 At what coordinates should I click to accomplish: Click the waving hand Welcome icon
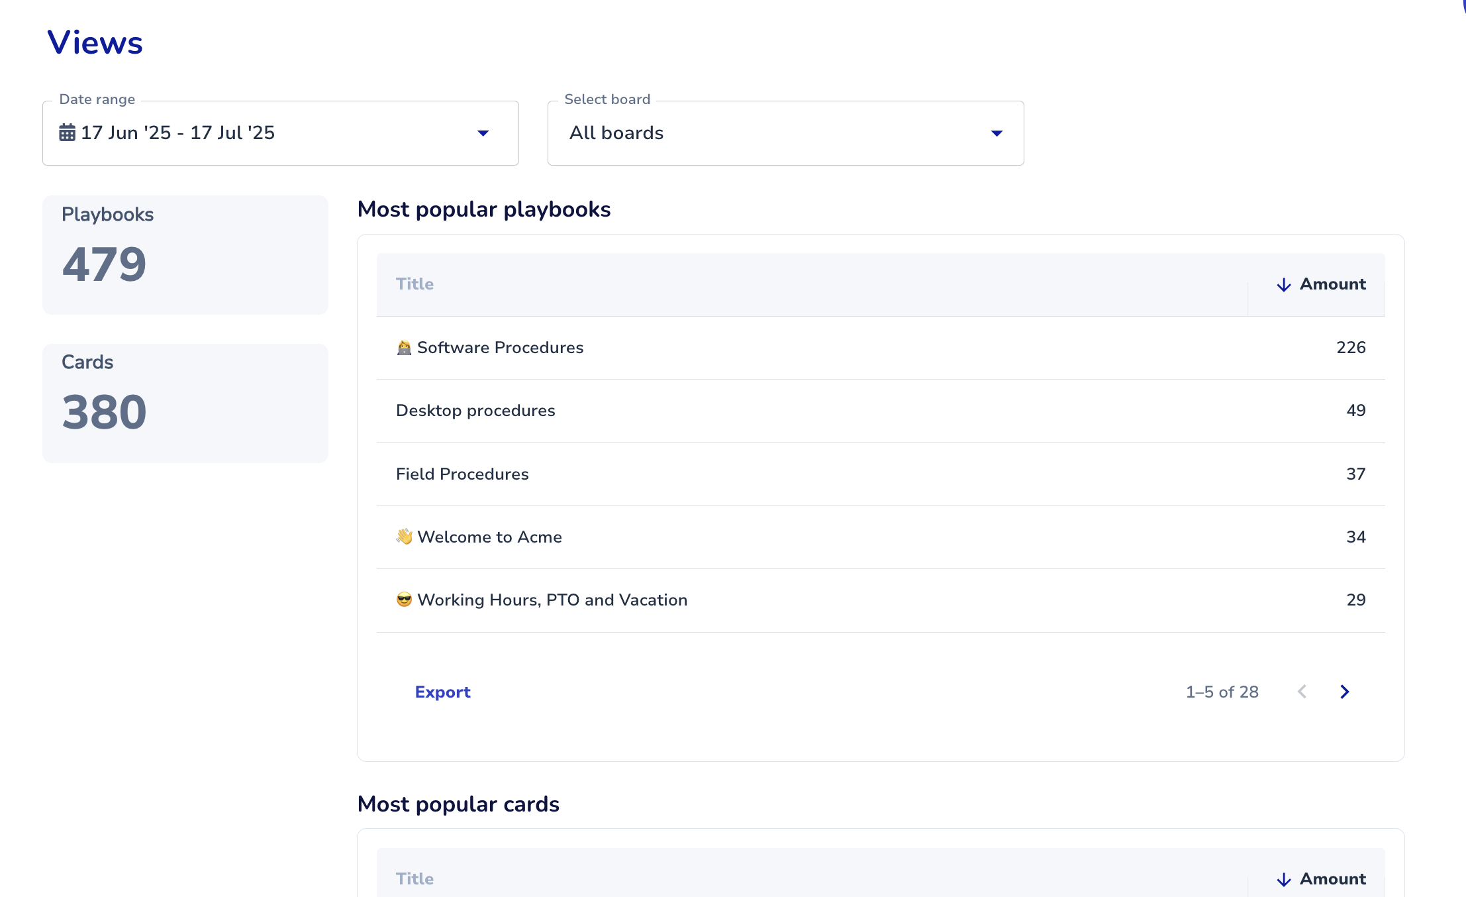pyautogui.click(x=404, y=537)
